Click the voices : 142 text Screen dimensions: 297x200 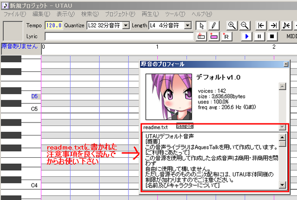pos(212,91)
